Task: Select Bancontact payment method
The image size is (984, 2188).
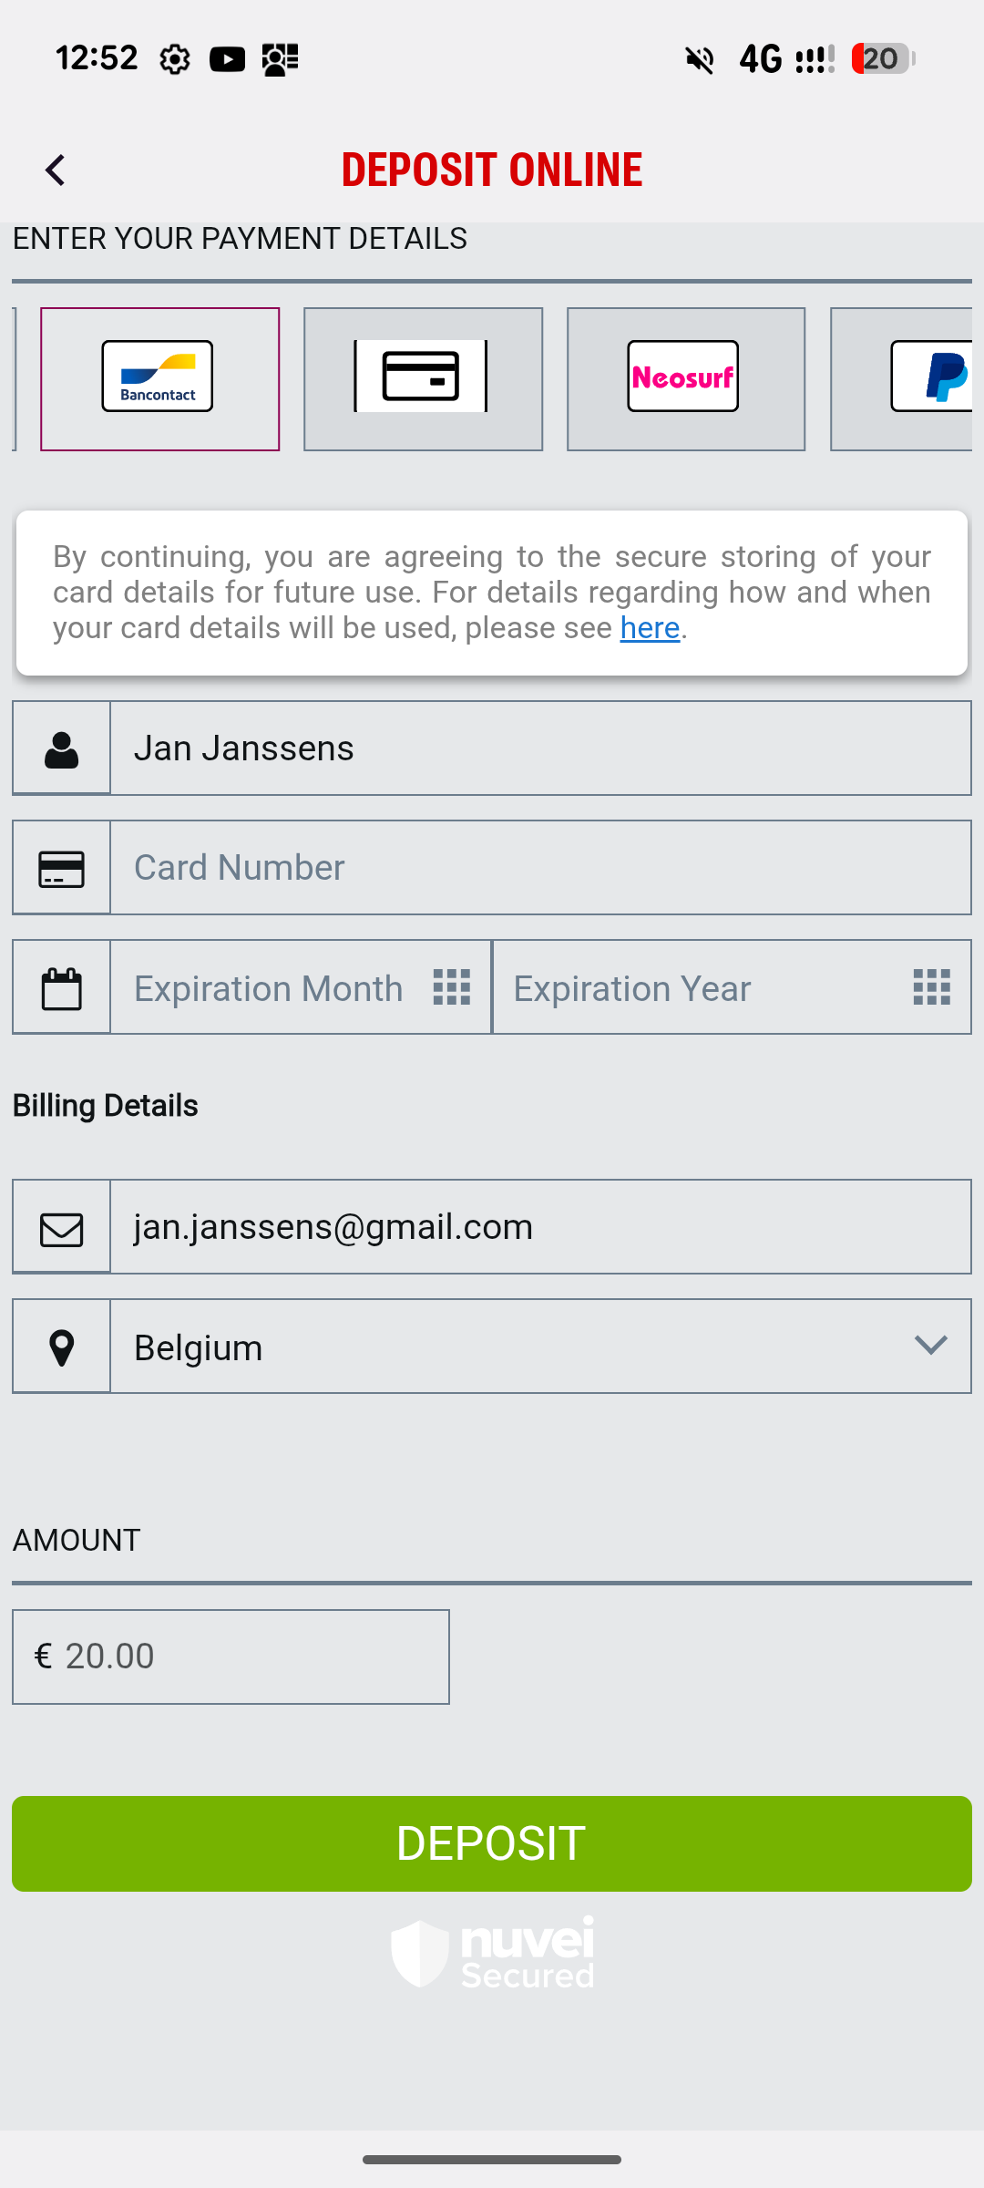Action: 159,378
